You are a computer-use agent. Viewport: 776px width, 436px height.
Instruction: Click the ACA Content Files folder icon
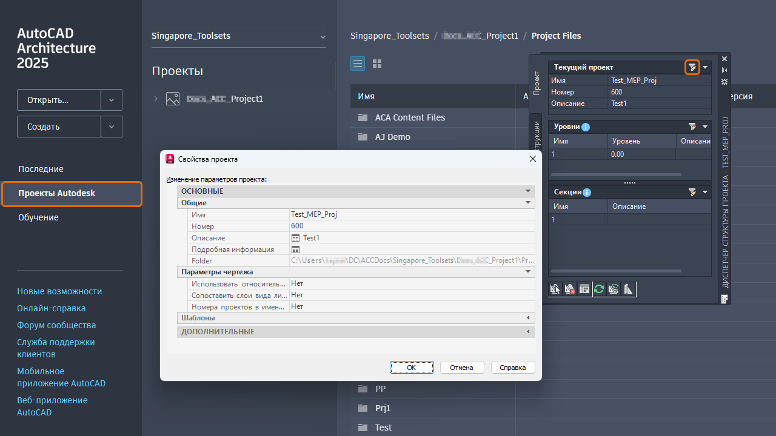[x=363, y=117]
